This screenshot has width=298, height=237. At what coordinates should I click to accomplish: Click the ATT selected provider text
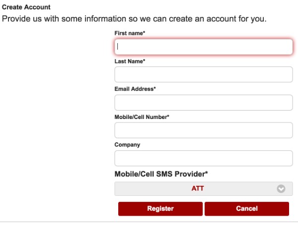pos(198,189)
